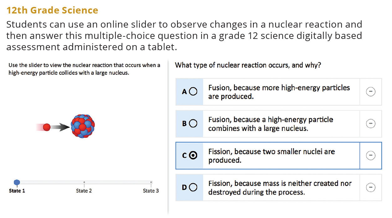Click the red high-energy particle
Viewport: 392px width, 218px height.
click(47, 127)
